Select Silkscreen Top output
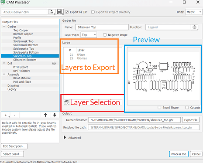The width and height of the screenshot is (203, 163). click(30, 56)
